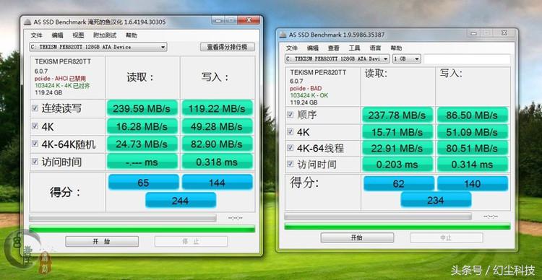This screenshot has width=542, height=280.
Task: Click 开始 button in right window
Action: (357, 237)
